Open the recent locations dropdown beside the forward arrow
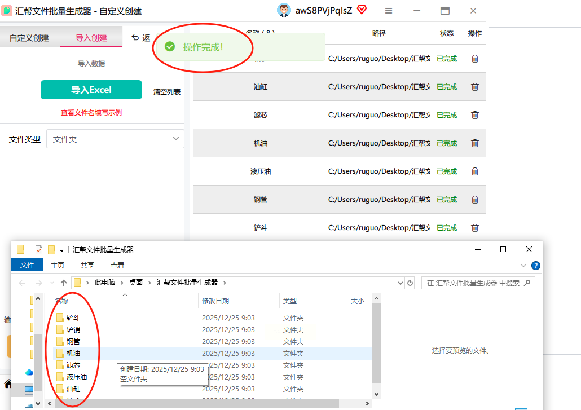This screenshot has height=410, width=581. (x=52, y=283)
